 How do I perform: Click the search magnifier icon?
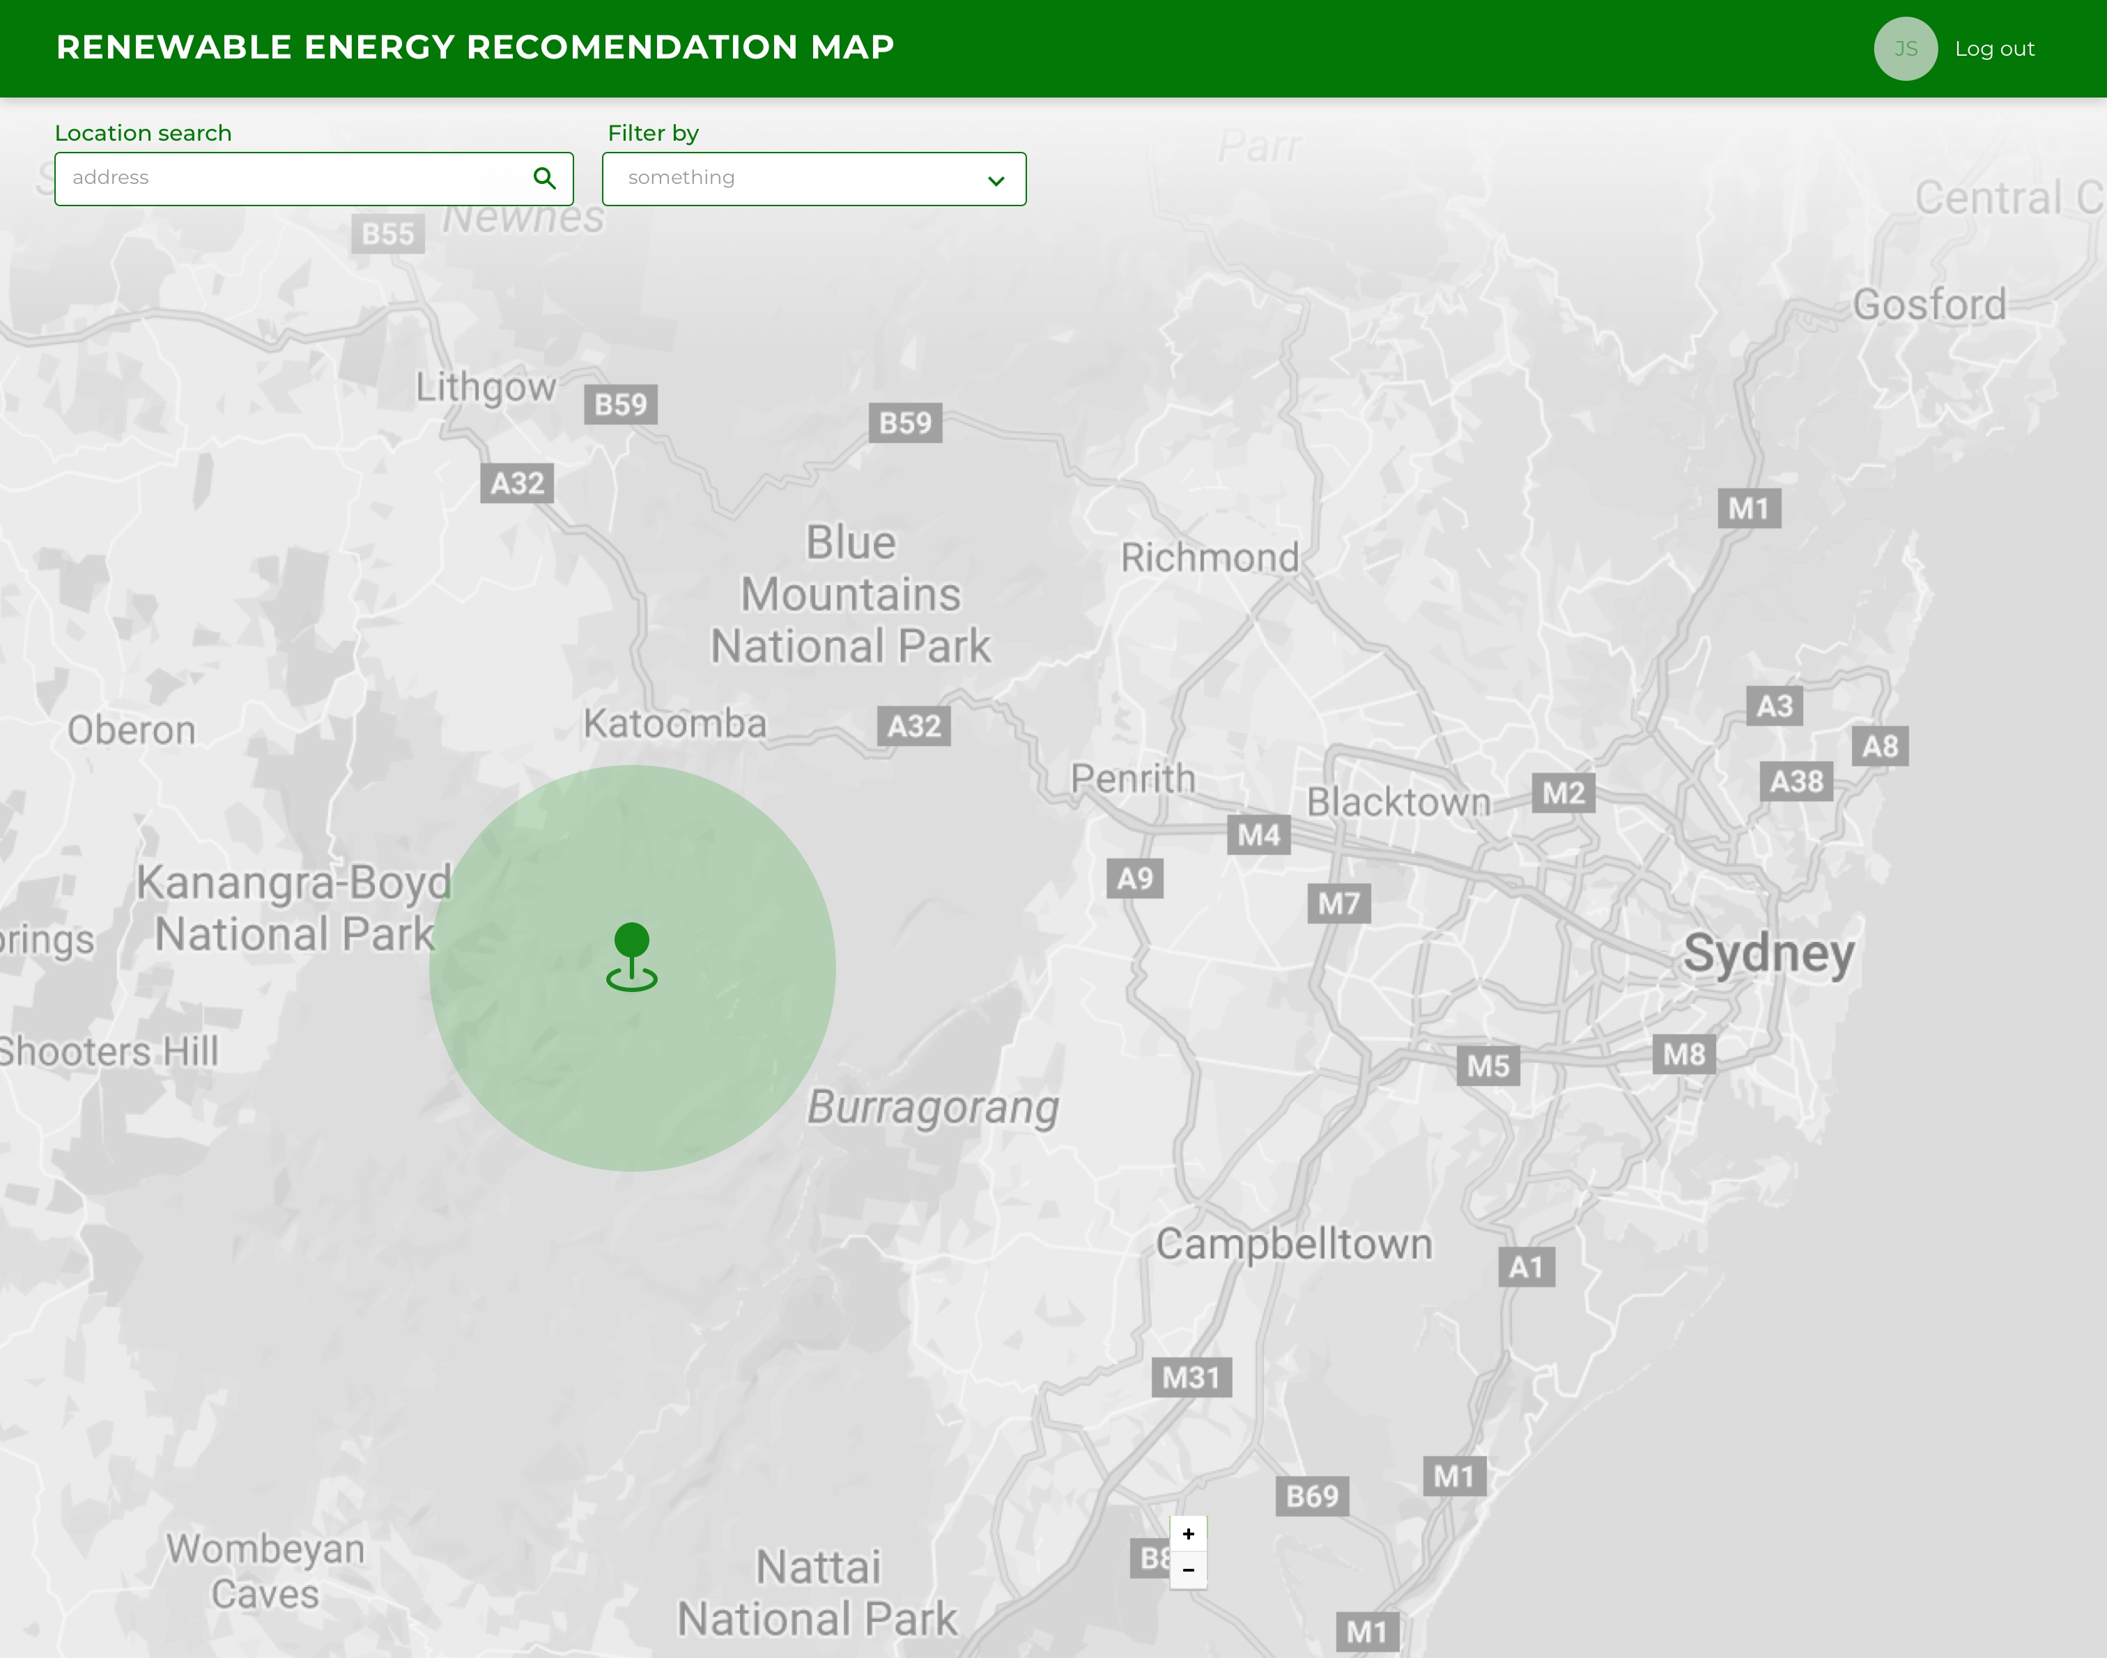coord(545,178)
